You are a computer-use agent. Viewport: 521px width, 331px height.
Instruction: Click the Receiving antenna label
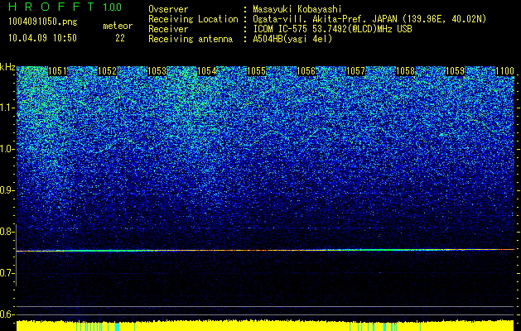click(191, 39)
